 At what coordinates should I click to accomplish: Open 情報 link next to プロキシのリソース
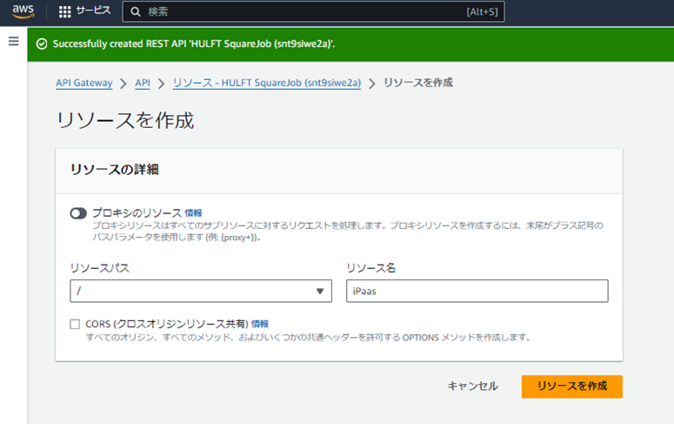tap(193, 213)
